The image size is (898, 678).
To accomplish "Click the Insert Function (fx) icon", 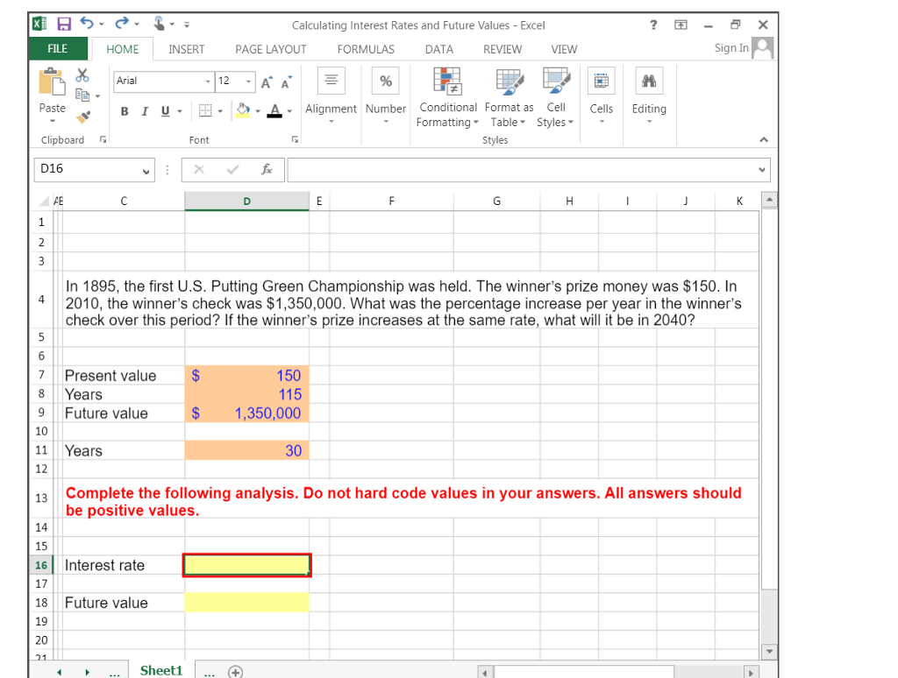I will pyautogui.click(x=268, y=170).
